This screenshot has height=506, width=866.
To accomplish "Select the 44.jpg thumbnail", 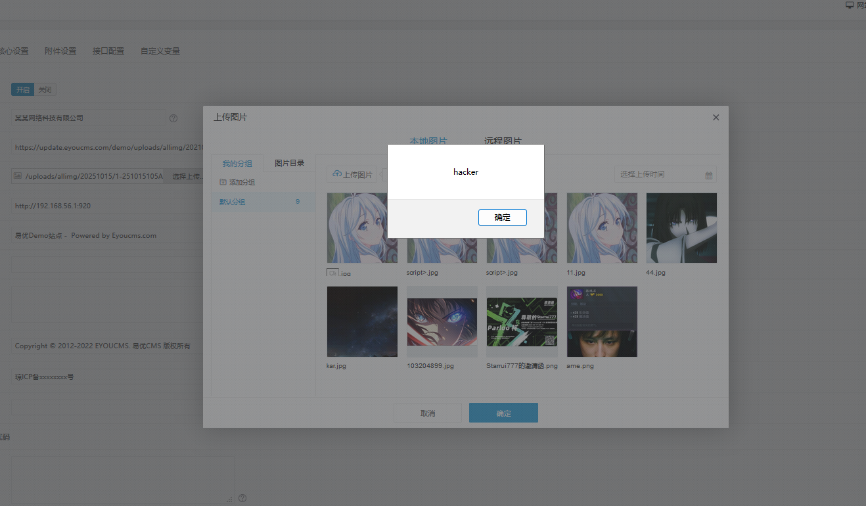I will 681,228.
